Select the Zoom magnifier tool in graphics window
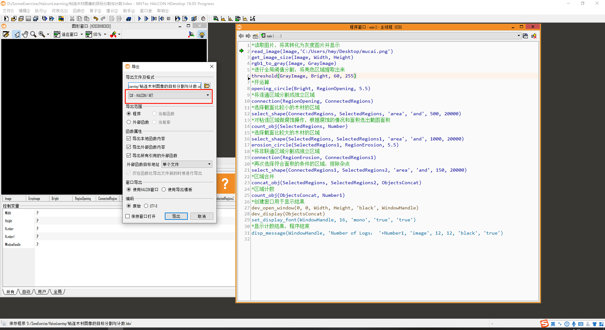The height and width of the screenshot is (330, 605). point(33,34)
